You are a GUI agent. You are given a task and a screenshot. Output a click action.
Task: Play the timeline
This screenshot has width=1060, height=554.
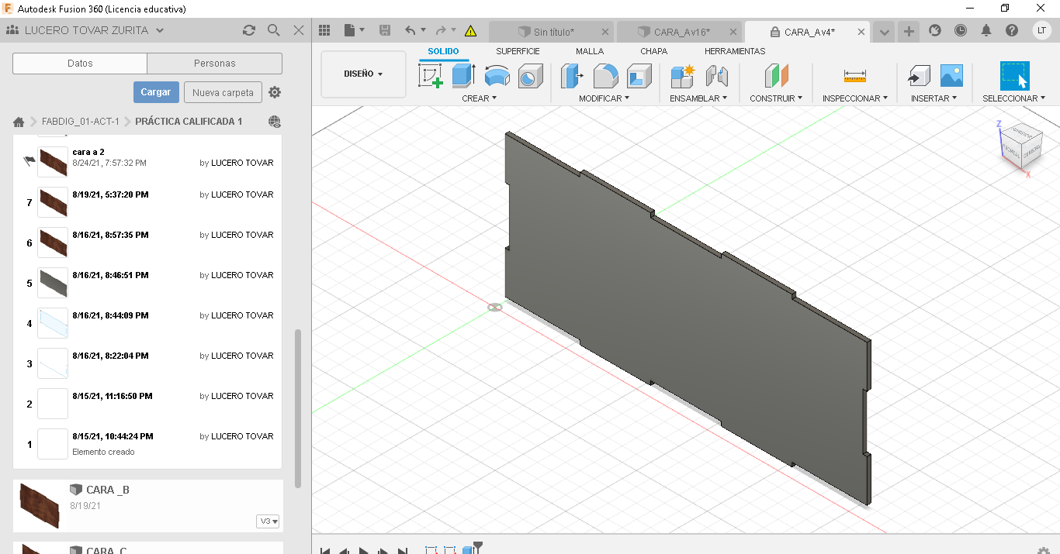point(363,551)
